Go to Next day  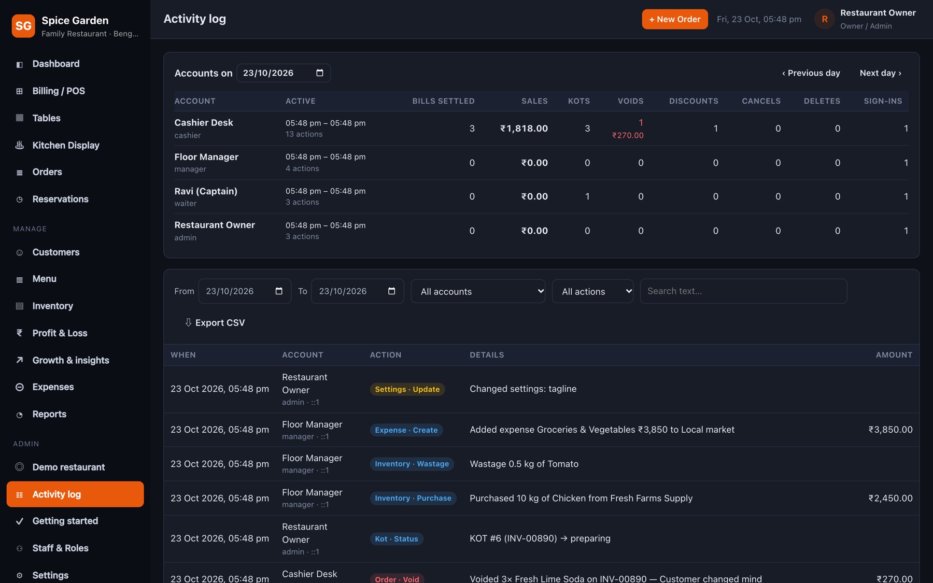click(880, 73)
